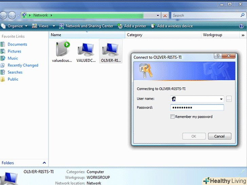Browse users with the ... button
Viewport: 247px width, 185px height.
(x=229, y=99)
